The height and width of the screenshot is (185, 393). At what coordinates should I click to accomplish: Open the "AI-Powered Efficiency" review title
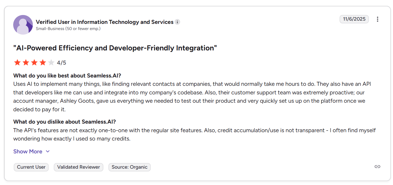click(x=115, y=48)
